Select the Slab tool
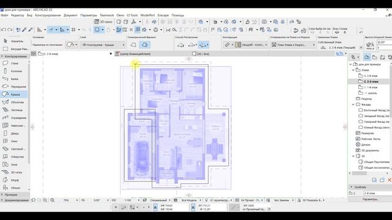Image resolution: width=392 pixels, height=220 pixels. 14,87
